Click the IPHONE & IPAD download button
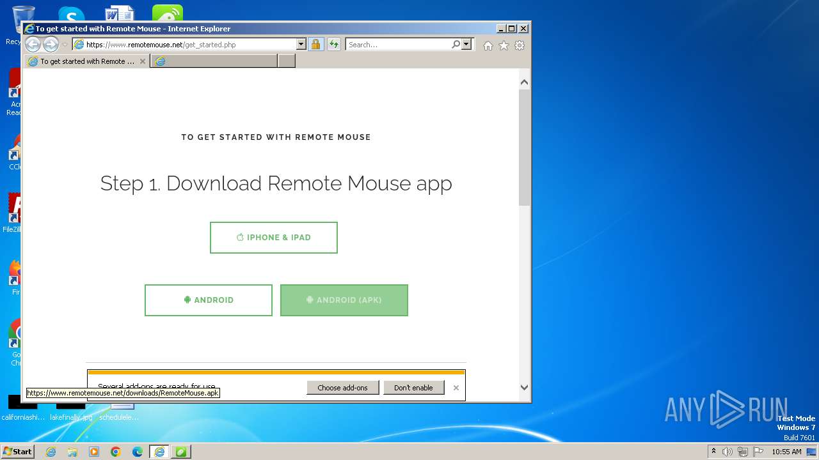Viewport: 819px width, 460px height. (x=274, y=238)
